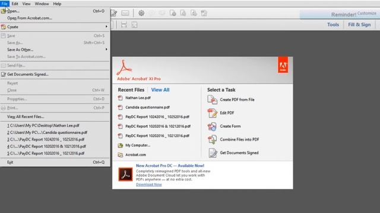Open recent file 1 Nathan Lee.pdf from menu
Viewport: 380px width, 213px height.
click(x=55, y=125)
